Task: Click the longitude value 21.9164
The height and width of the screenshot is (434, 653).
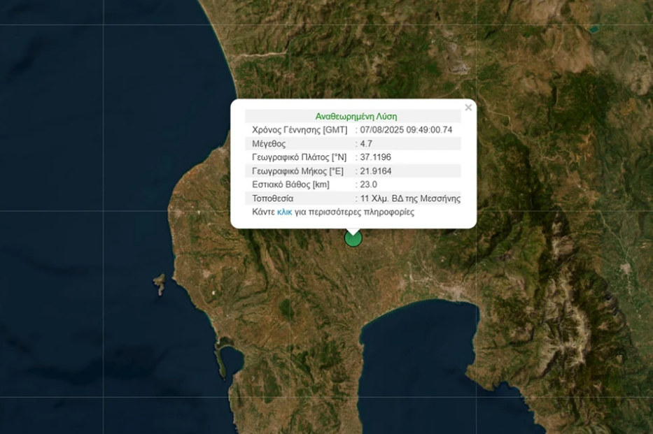Action: tap(375, 171)
